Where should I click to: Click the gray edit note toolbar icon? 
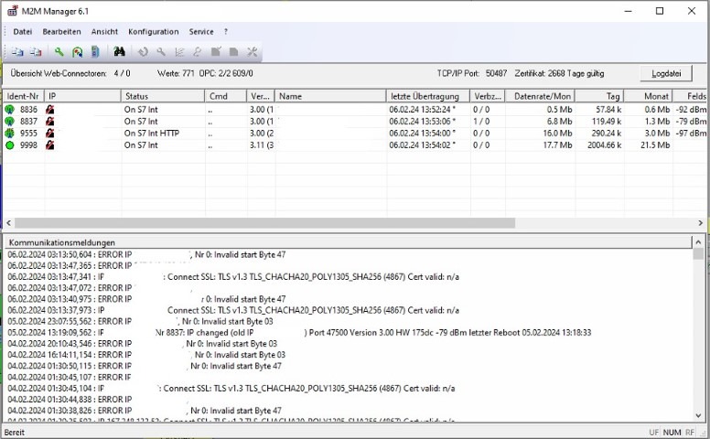click(216, 52)
